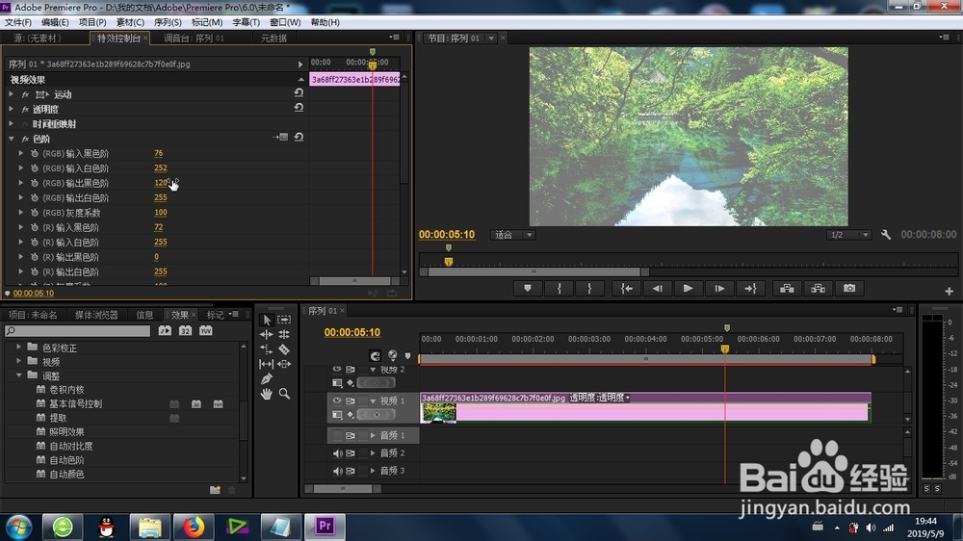Toggle animation stopwatch for (RGB)输入黑色阶
Screen dimensions: 963x541
35,153
